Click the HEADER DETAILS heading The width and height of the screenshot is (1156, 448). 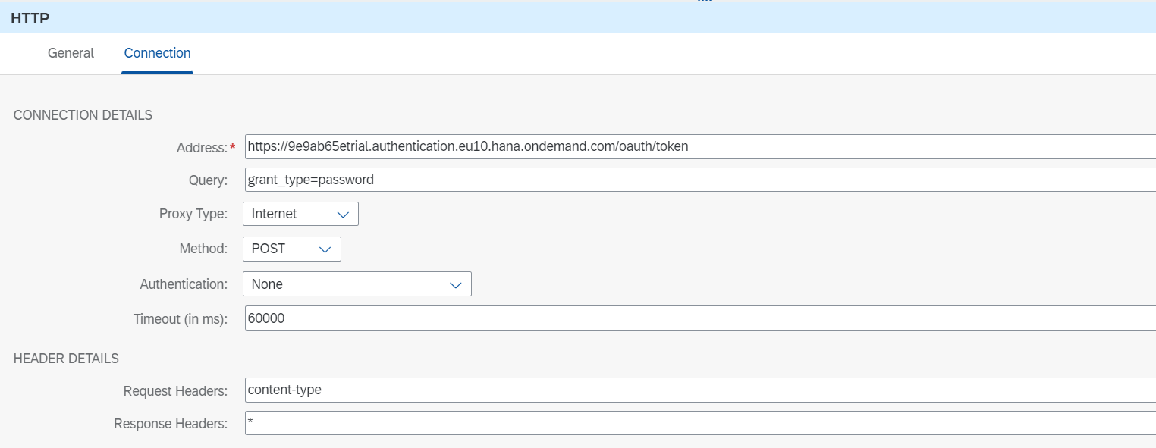tap(66, 358)
